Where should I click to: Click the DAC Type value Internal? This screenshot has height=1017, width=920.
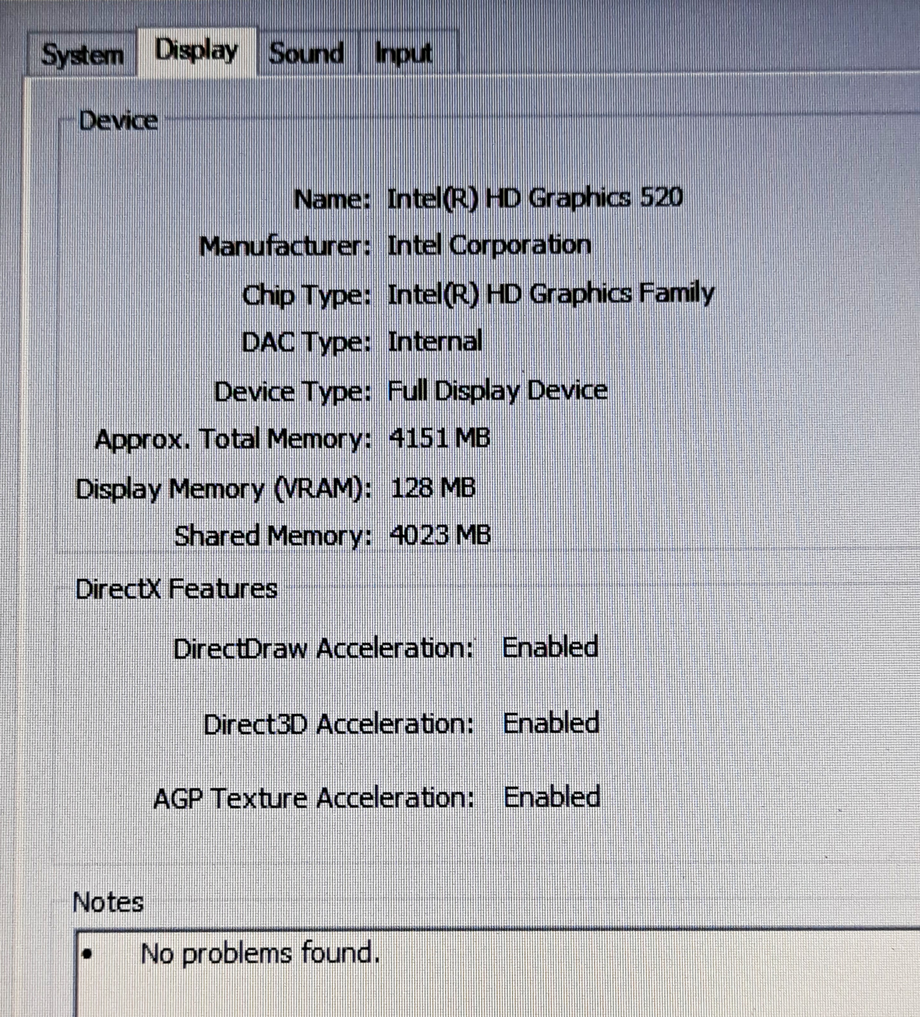point(435,342)
